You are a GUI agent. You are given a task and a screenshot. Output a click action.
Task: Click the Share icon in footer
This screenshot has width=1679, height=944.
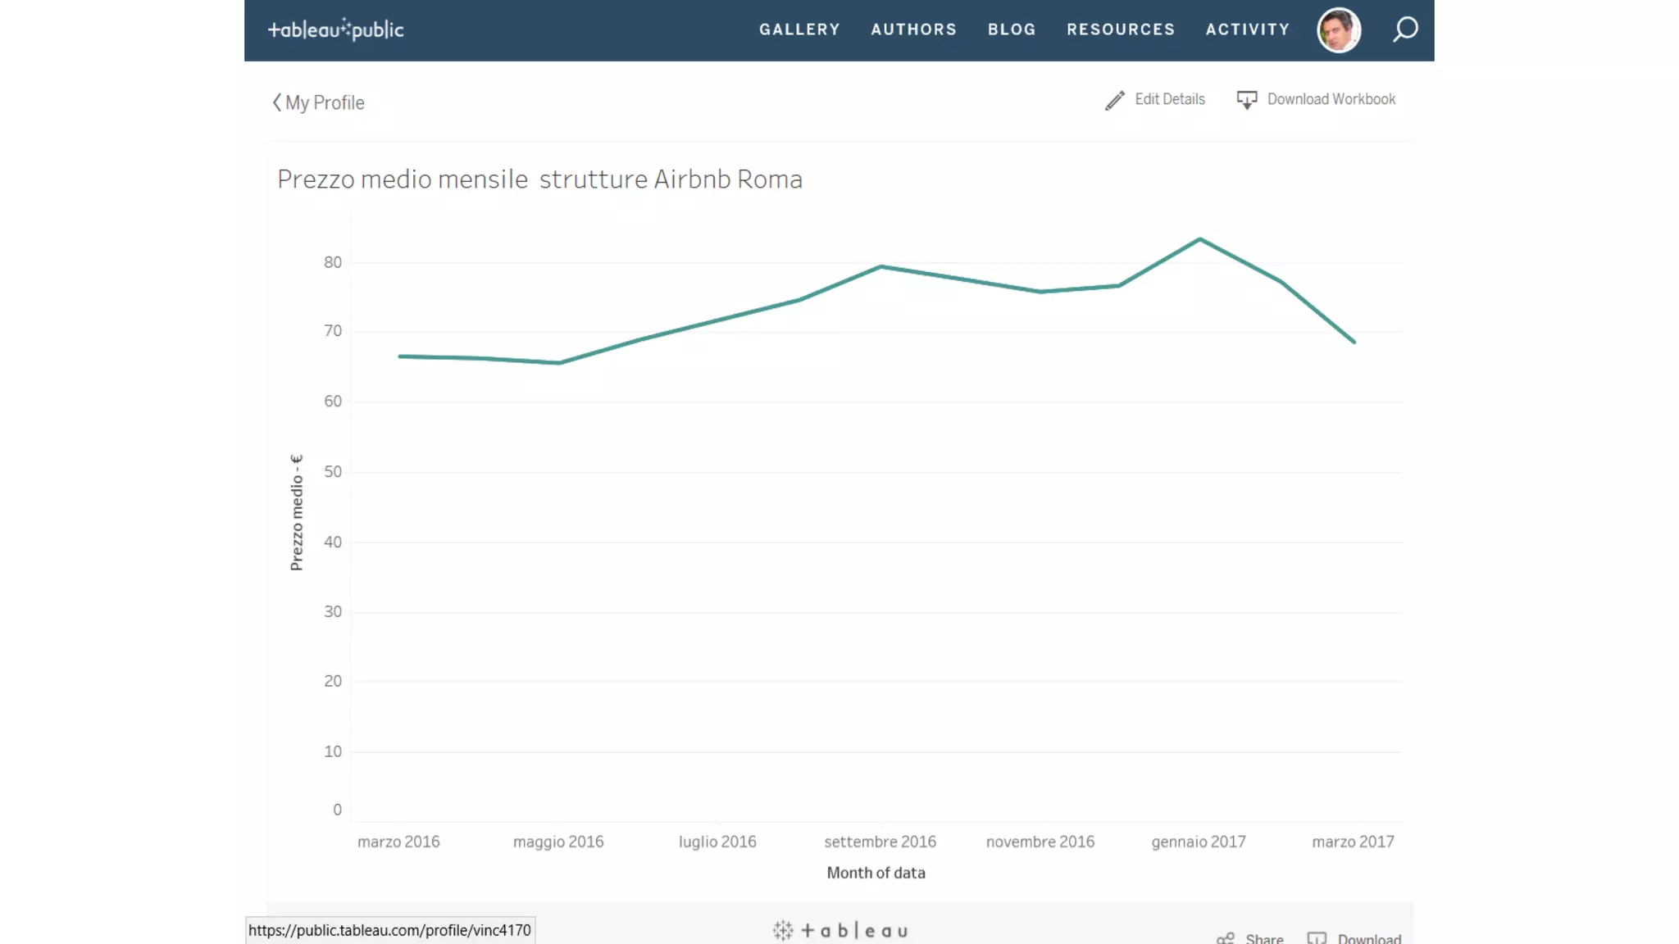[1226, 938]
